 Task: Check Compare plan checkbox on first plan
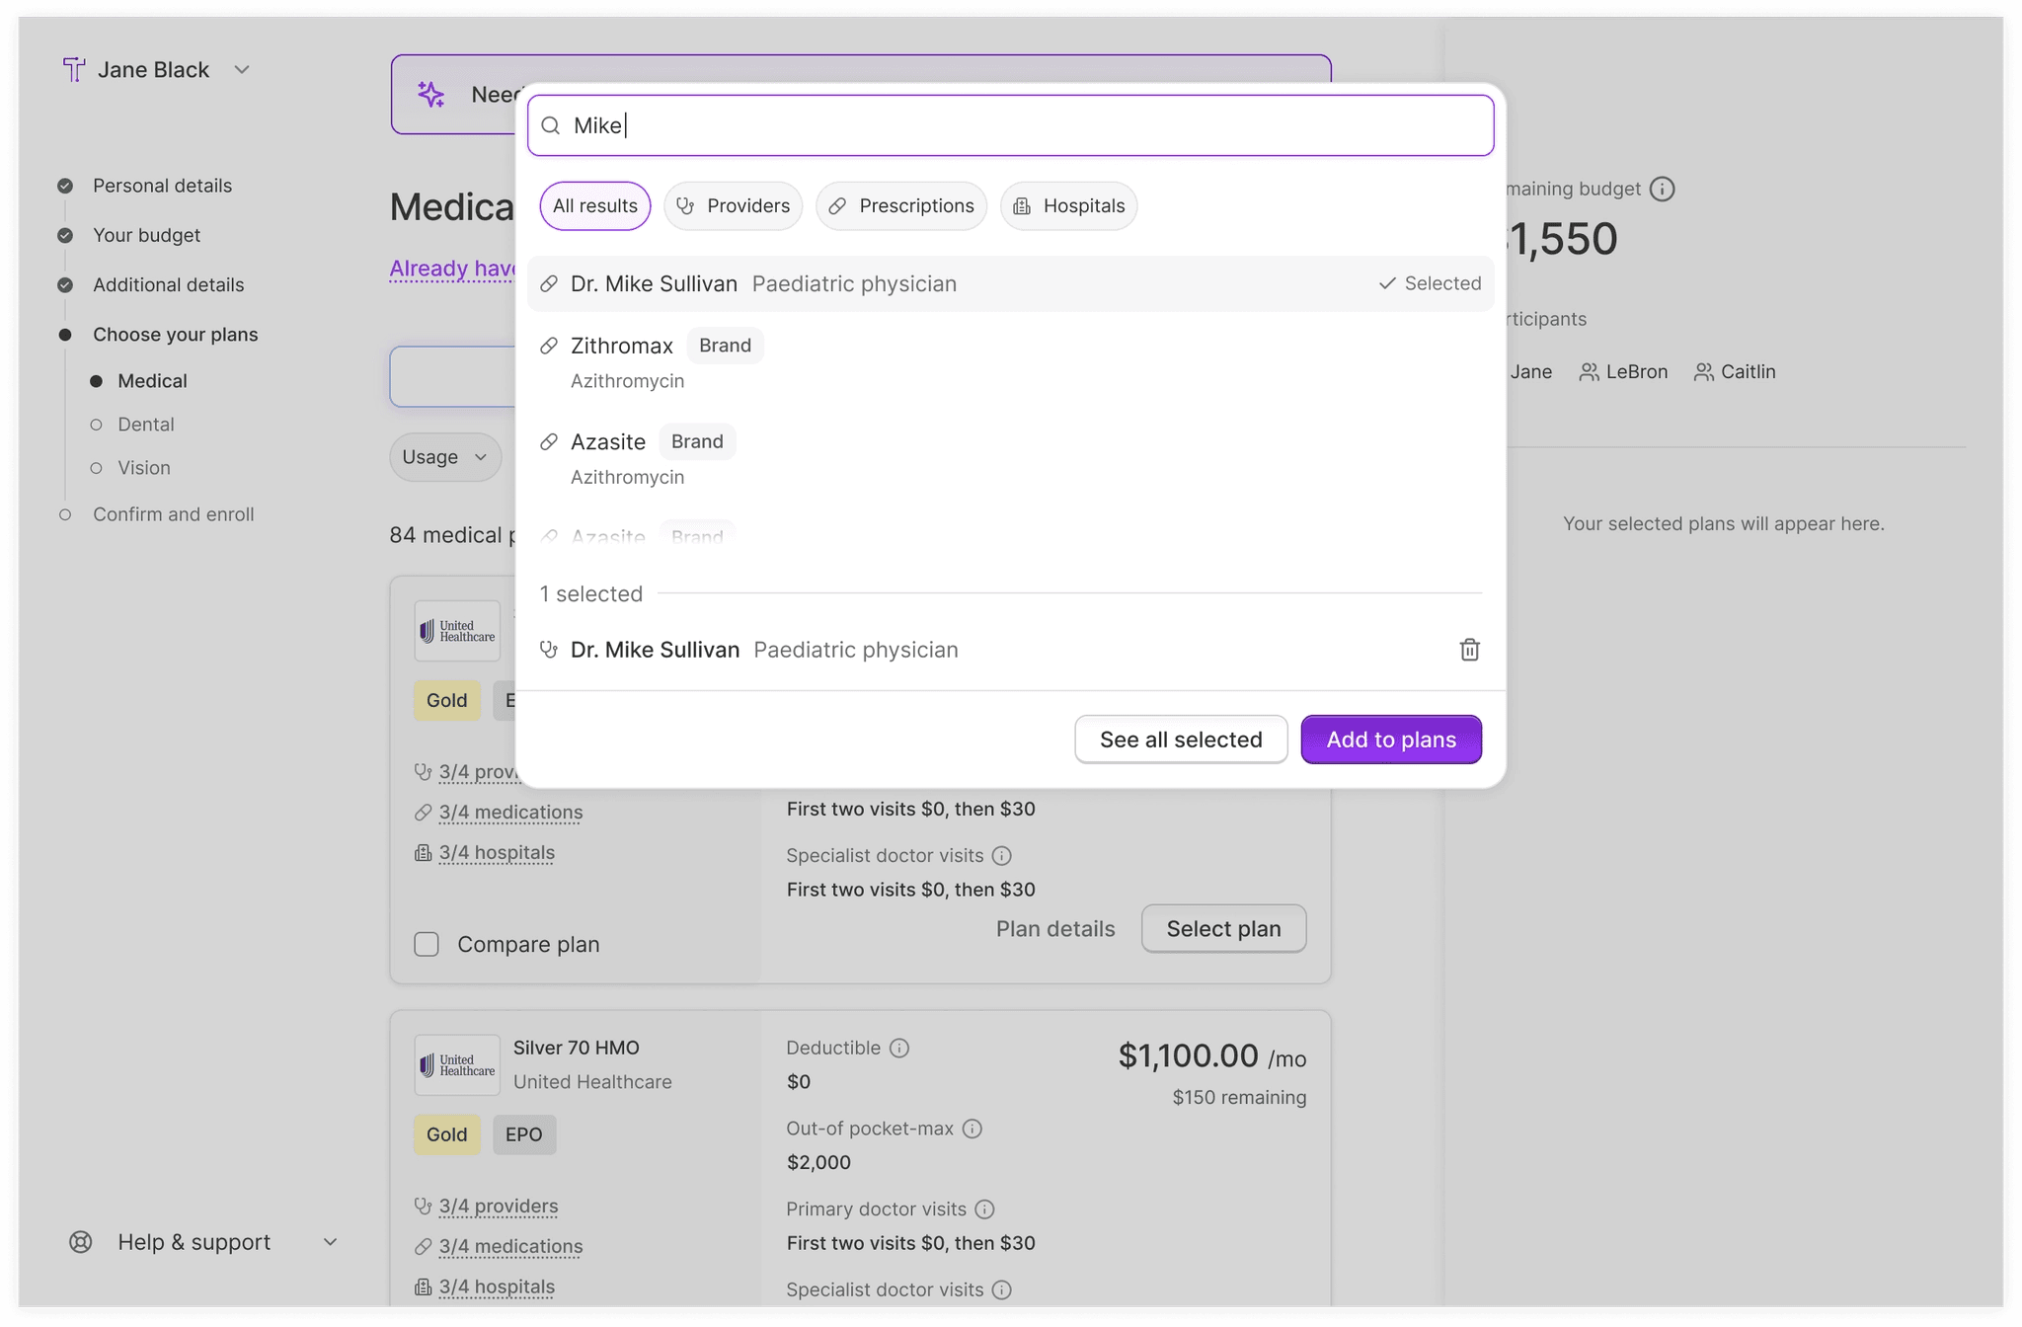point(427,944)
